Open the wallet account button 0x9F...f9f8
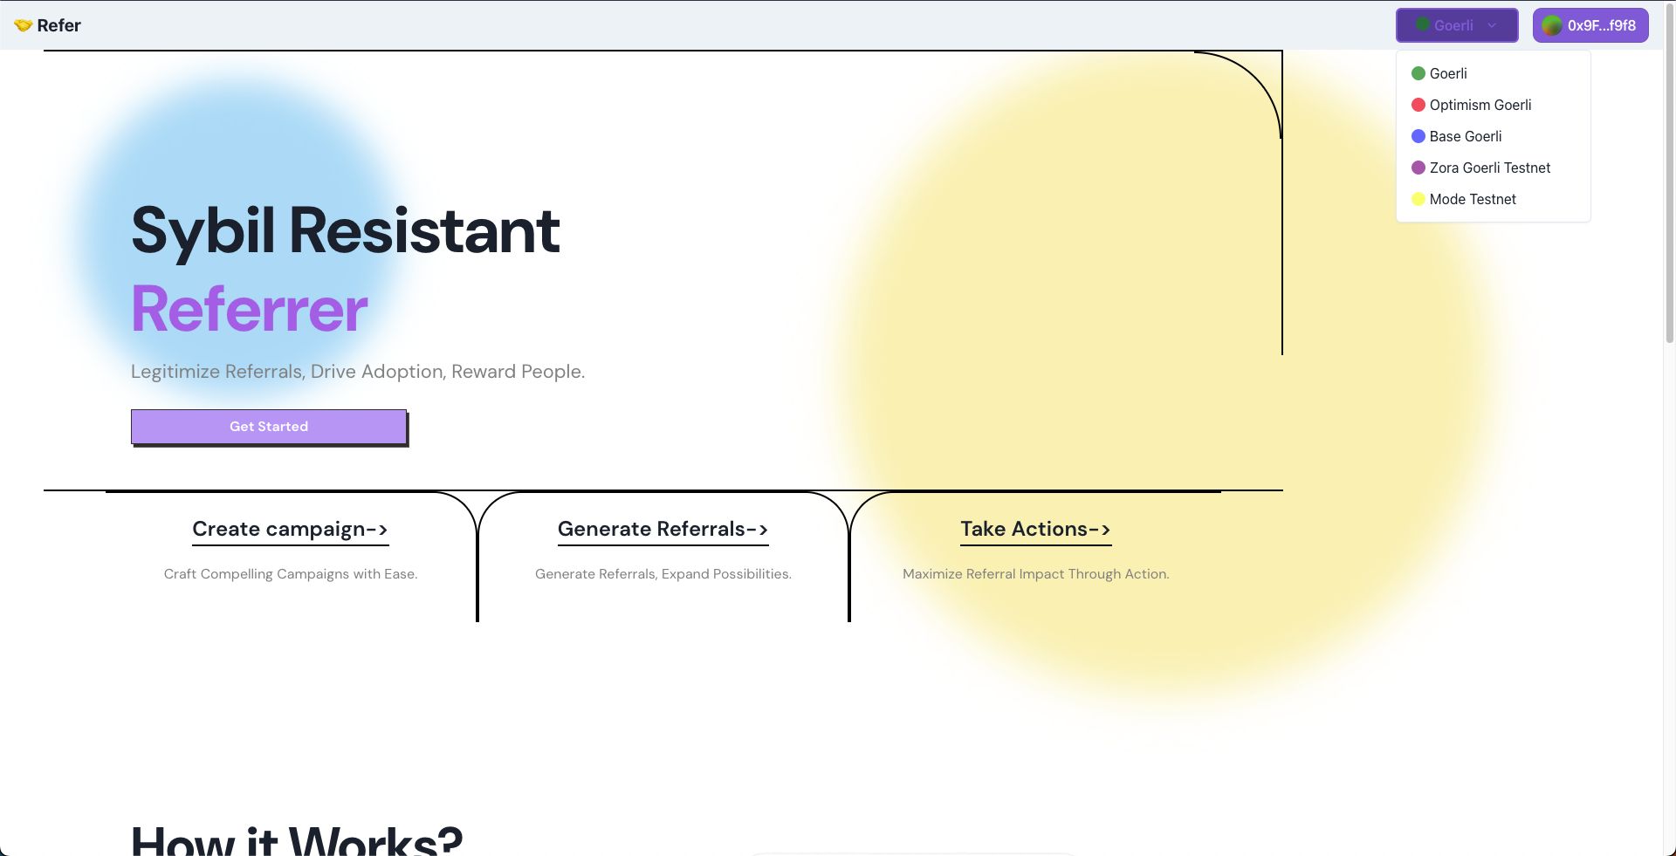 click(x=1590, y=25)
